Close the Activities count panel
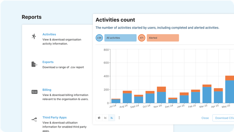 tap(205, 118)
